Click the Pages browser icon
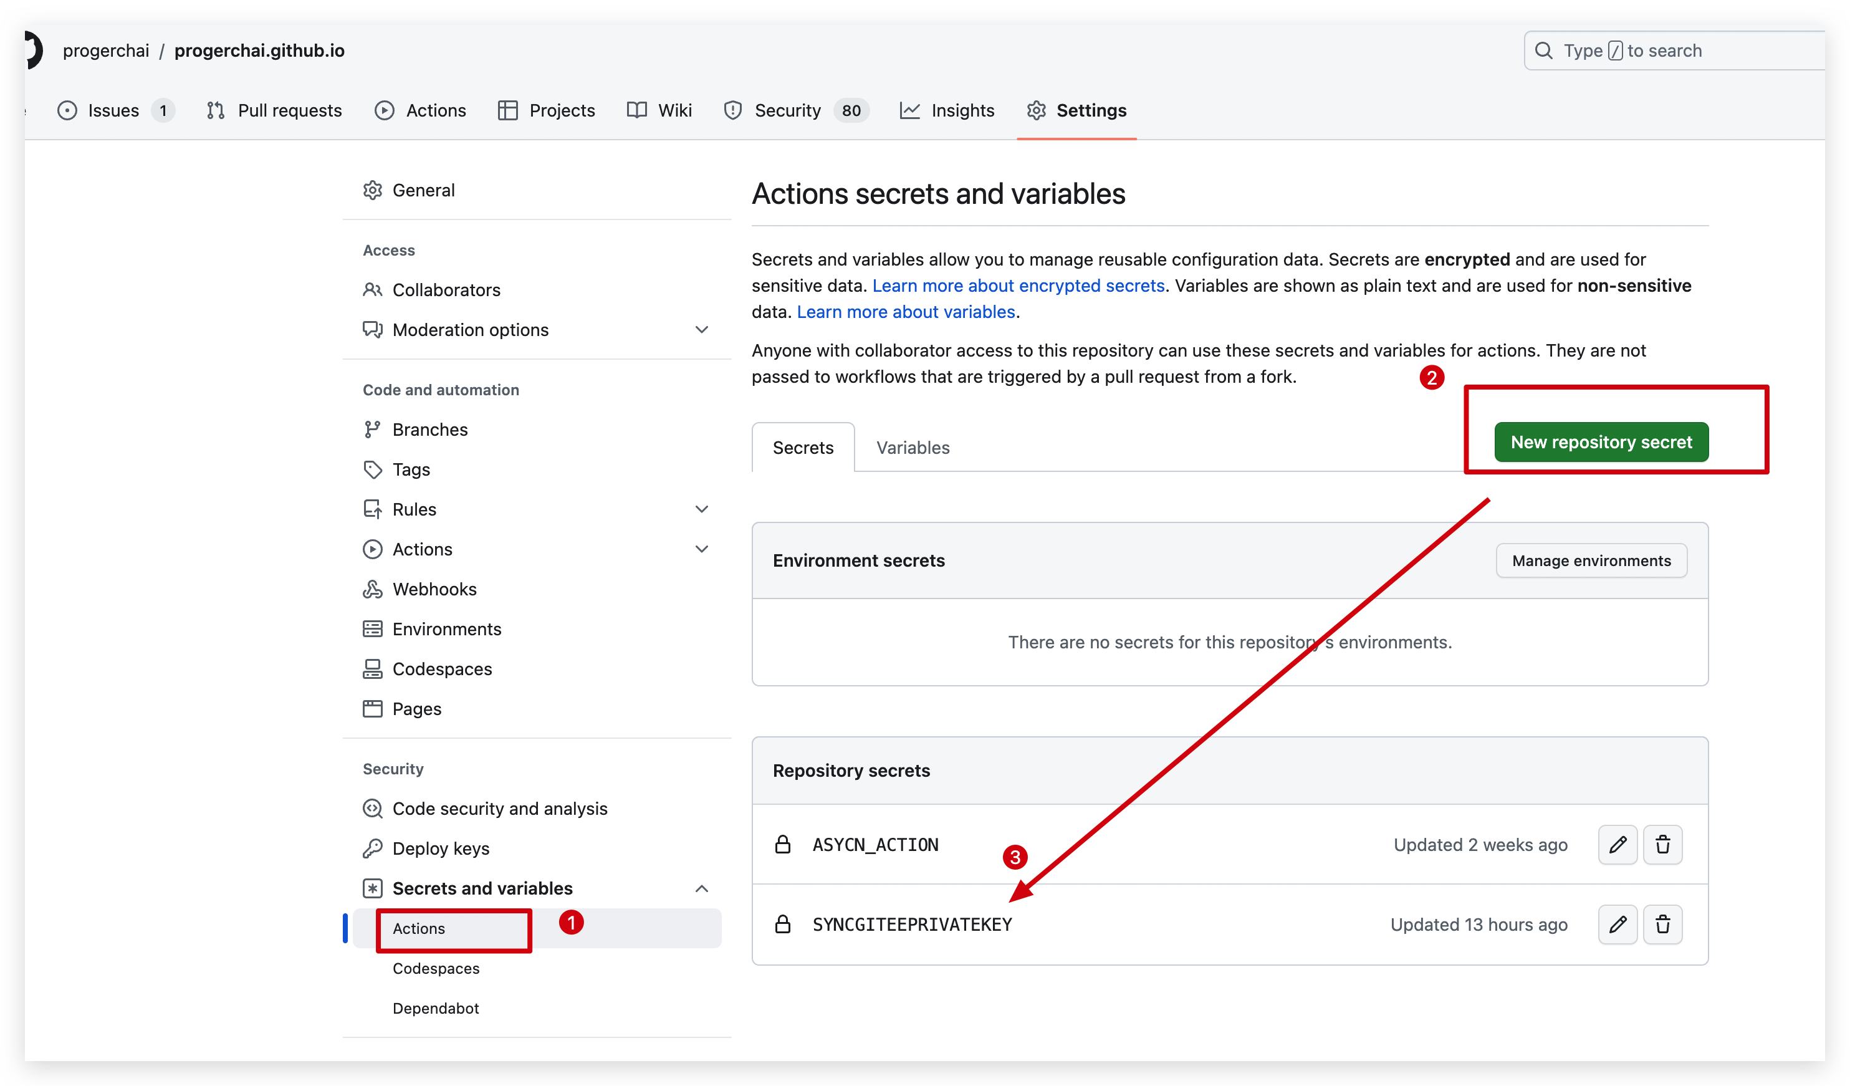Viewport: 1850px width, 1086px height. pos(372,709)
